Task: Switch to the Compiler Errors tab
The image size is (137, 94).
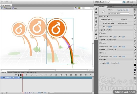Action: [20, 72]
